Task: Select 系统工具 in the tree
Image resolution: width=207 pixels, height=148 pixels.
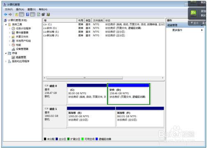Action: [x=15, y=24]
